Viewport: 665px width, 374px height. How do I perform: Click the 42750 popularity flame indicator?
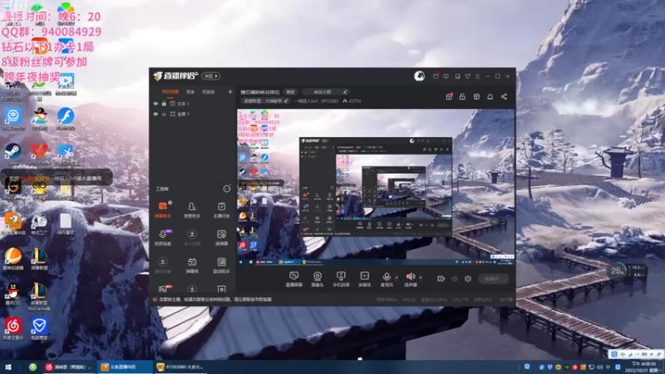pyautogui.click(x=352, y=101)
